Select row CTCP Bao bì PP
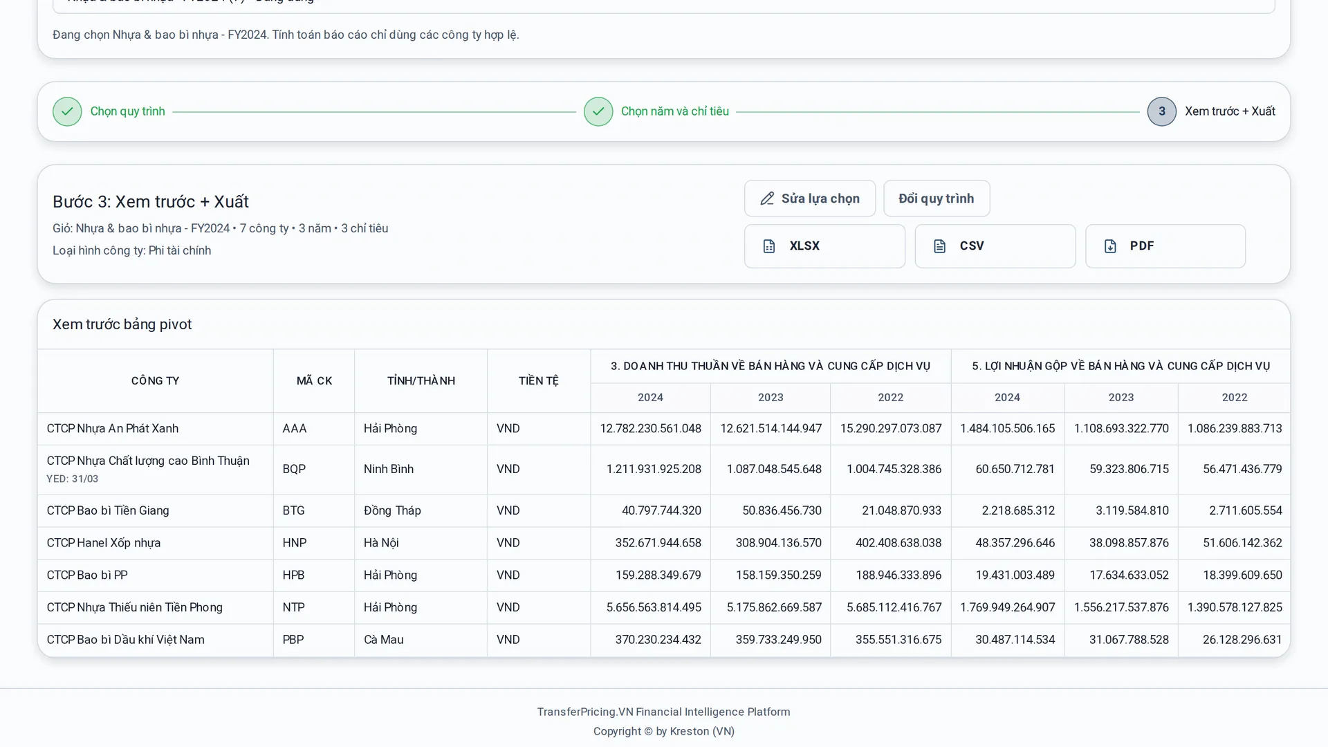Viewport: 1328px width, 747px height. tap(664, 575)
